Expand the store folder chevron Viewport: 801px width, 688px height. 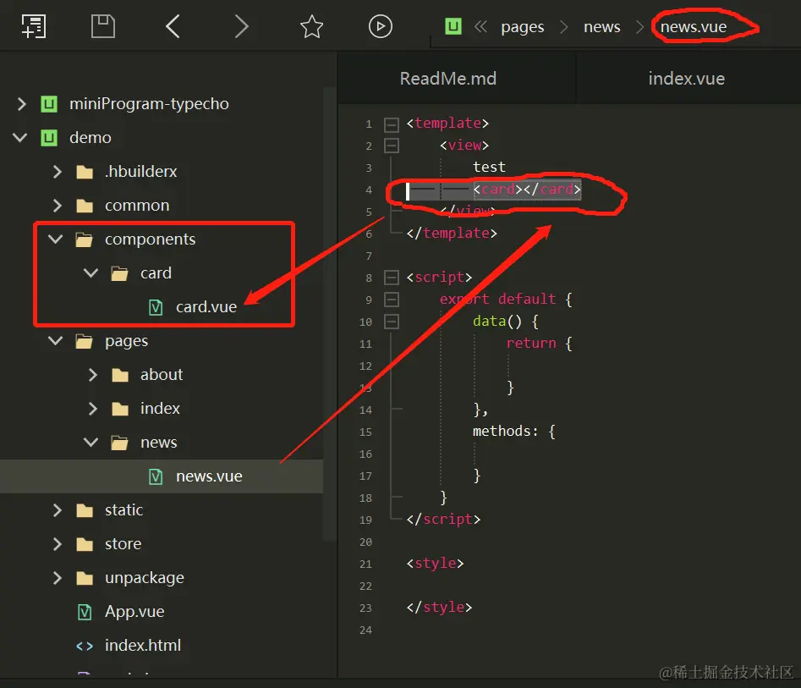tap(58, 544)
